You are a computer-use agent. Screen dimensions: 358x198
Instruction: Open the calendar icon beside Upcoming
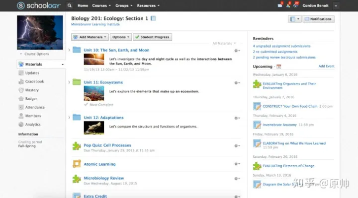[278, 67]
